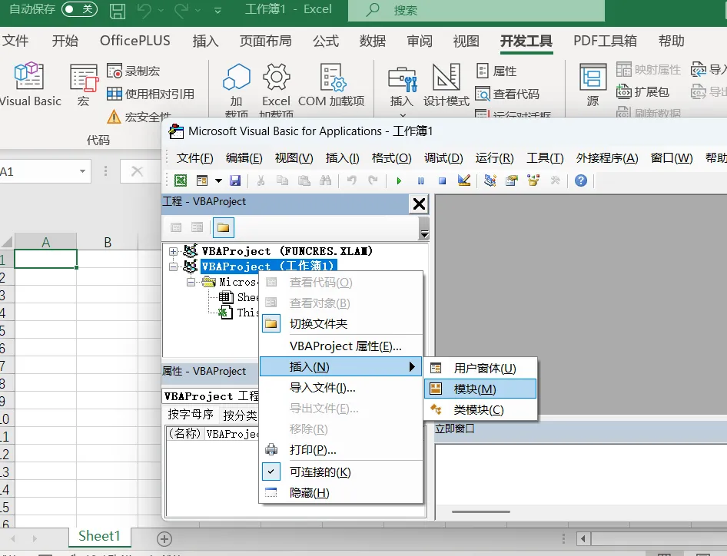Select 类模块(C) in Insert submenu
The image size is (727, 556).
point(480,409)
